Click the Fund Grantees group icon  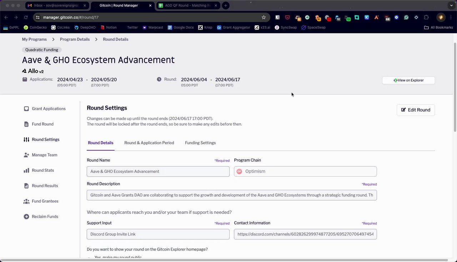pyautogui.click(x=26, y=201)
